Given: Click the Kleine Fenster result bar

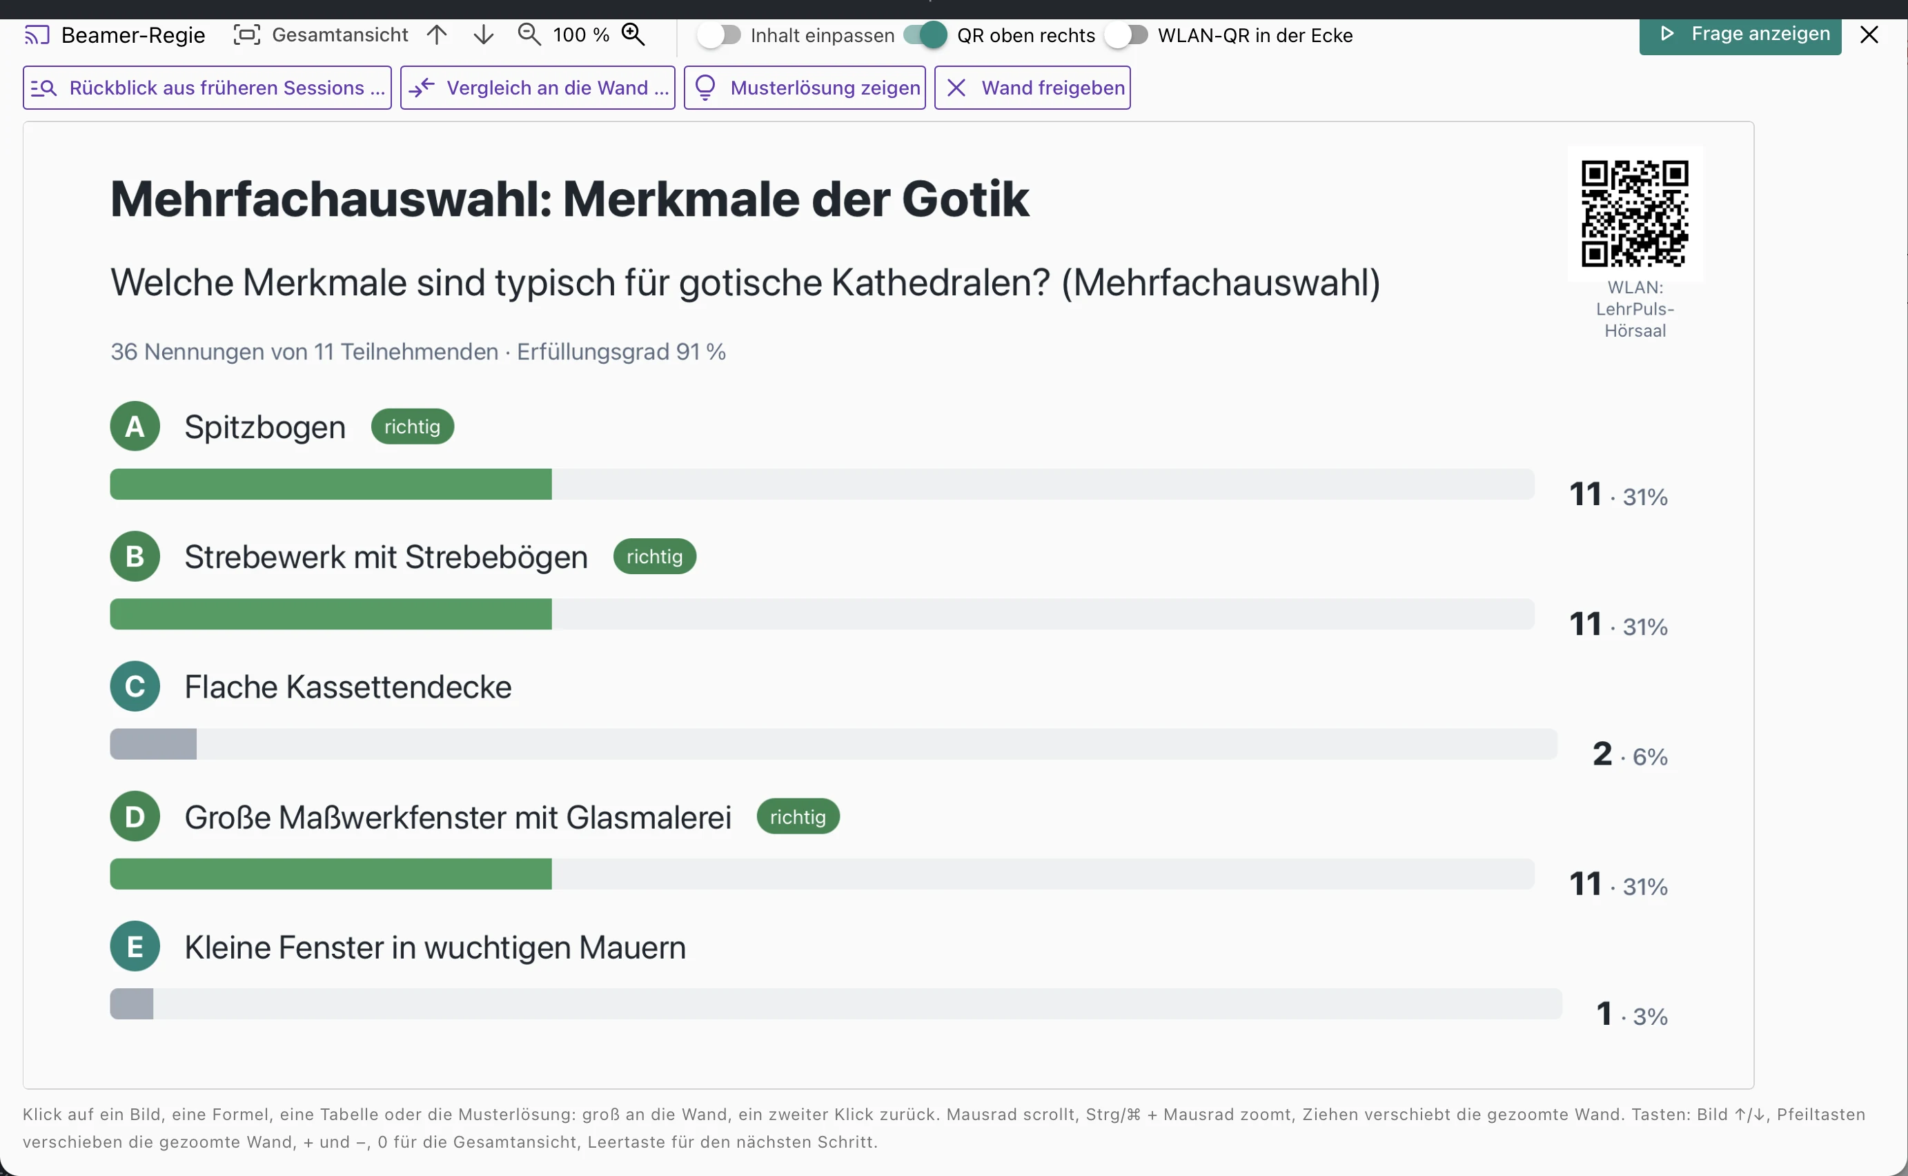Looking at the screenshot, I should [x=836, y=1004].
